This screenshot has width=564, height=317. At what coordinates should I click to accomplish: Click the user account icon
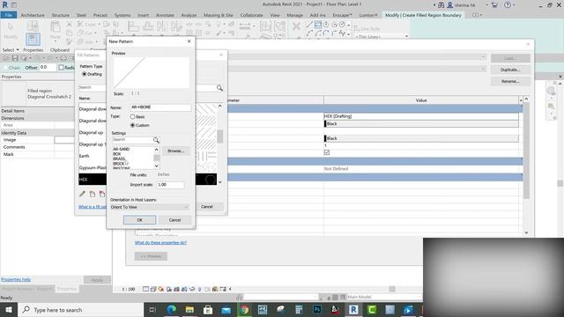pyautogui.click(x=449, y=5)
